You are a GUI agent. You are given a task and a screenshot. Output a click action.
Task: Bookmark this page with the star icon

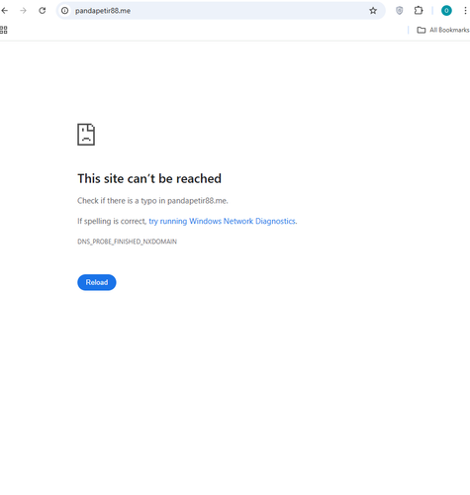[373, 11]
